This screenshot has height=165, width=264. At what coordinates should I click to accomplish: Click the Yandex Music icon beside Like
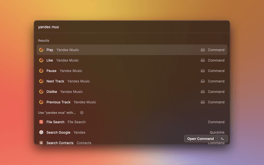coord(41,60)
